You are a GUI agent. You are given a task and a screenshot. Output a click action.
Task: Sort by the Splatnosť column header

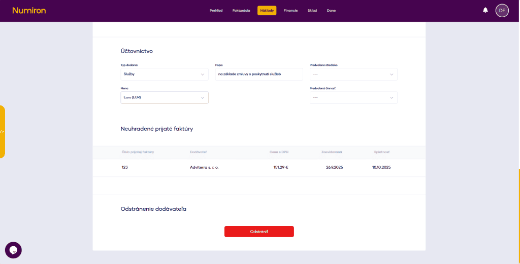[x=381, y=152]
